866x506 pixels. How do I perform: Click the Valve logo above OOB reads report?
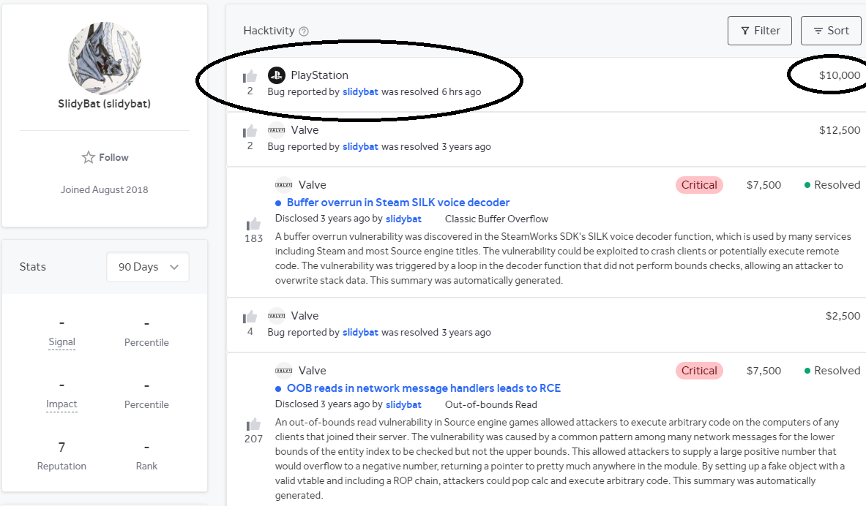click(x=284, y=370)
